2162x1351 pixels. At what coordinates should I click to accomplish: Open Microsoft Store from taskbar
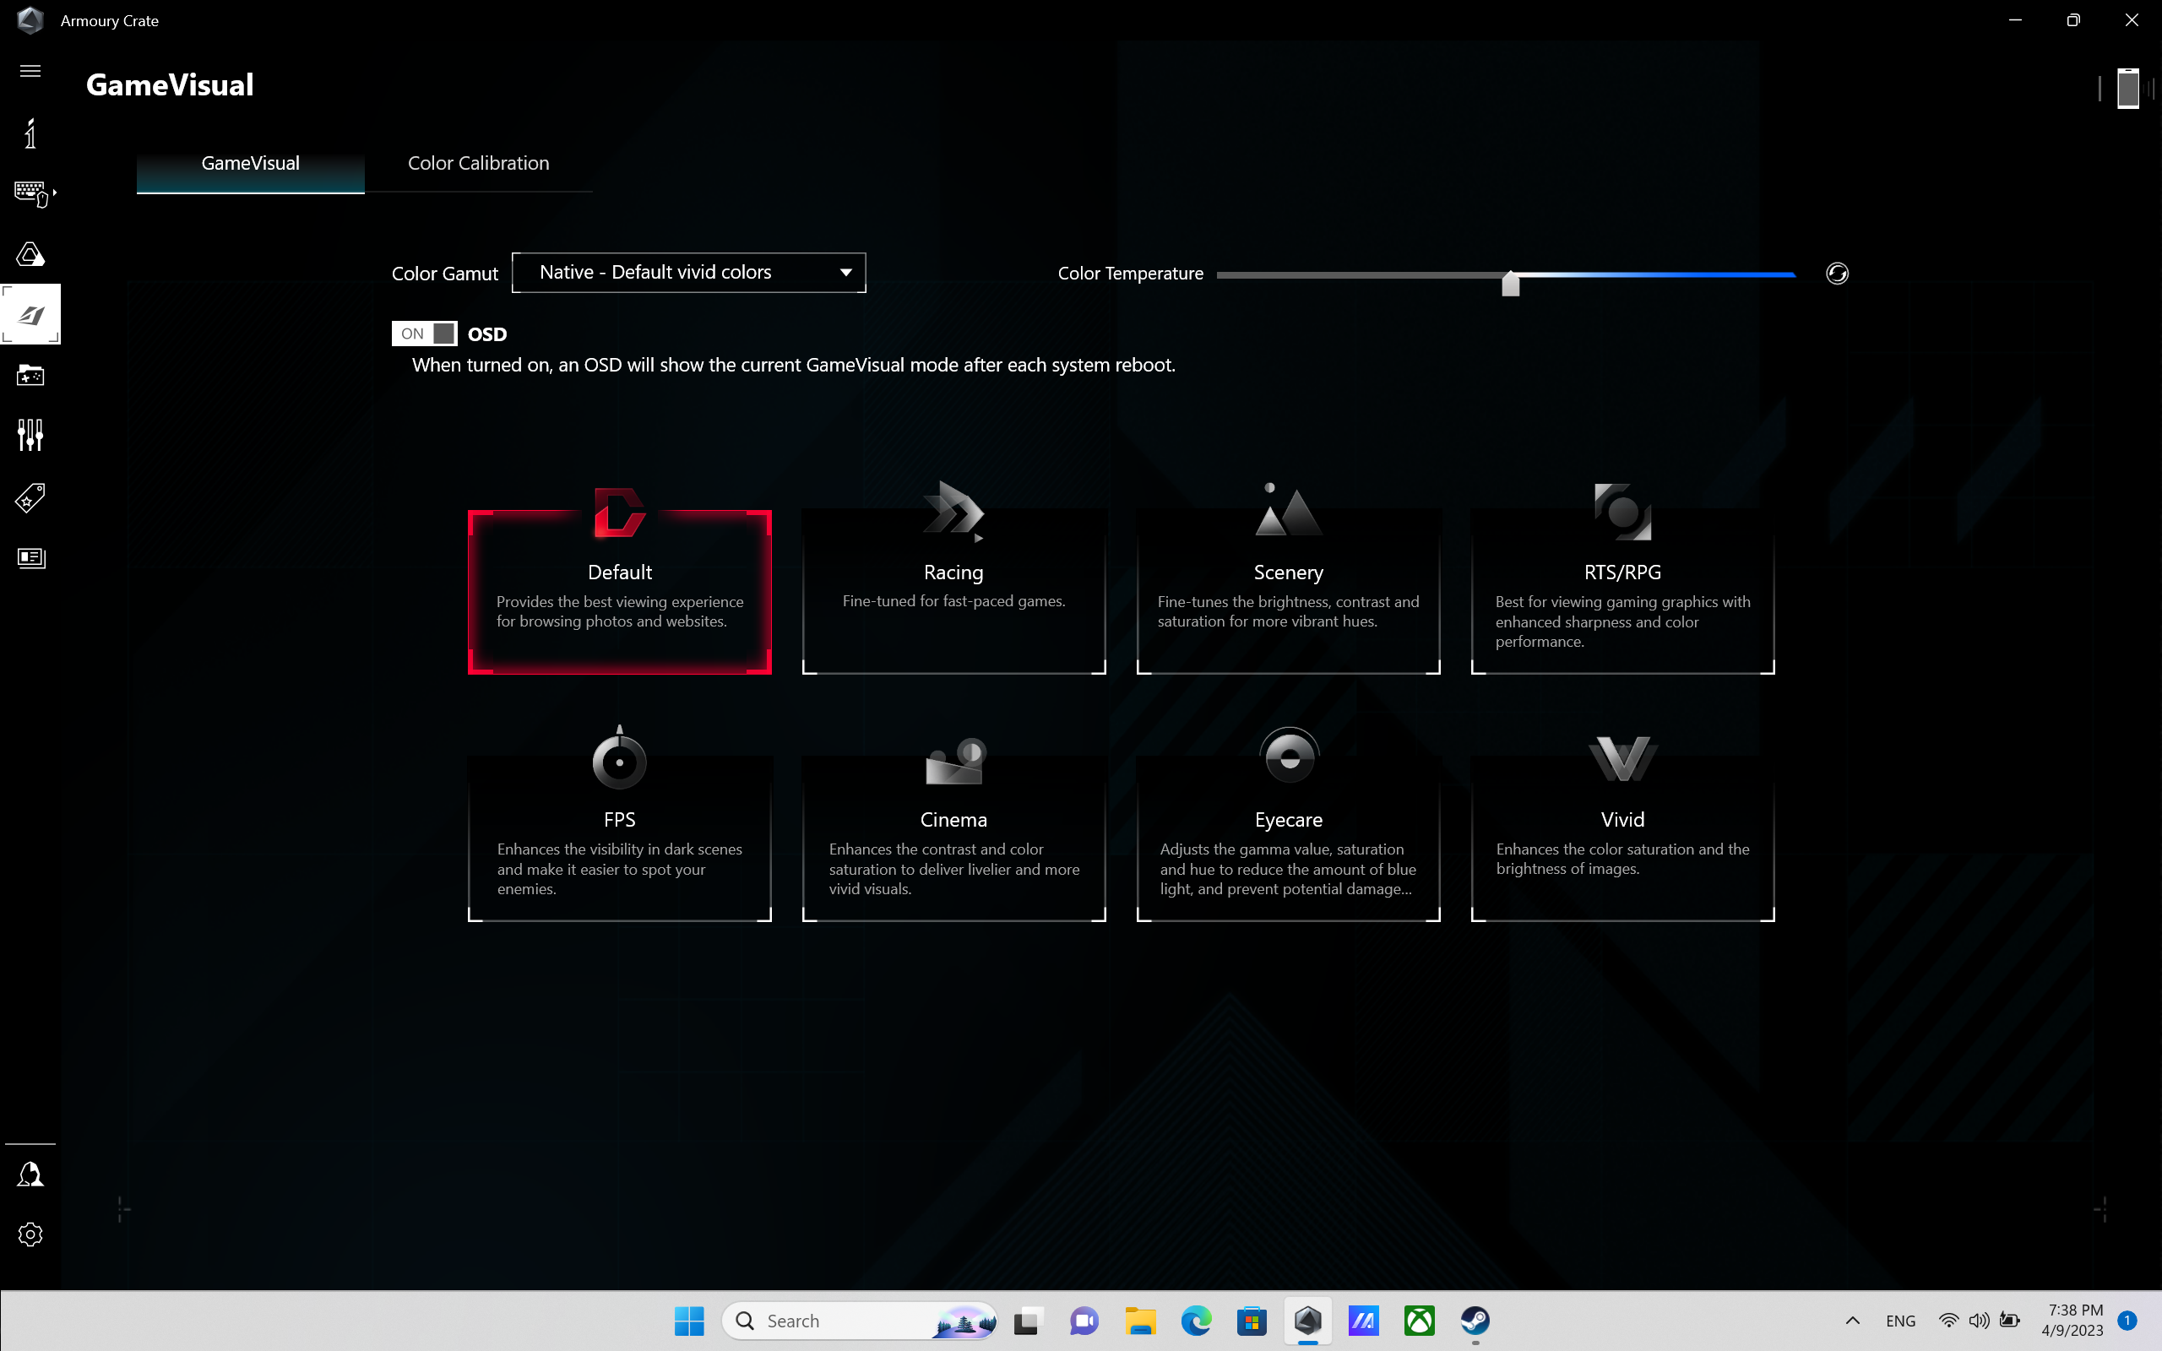1252,1321
